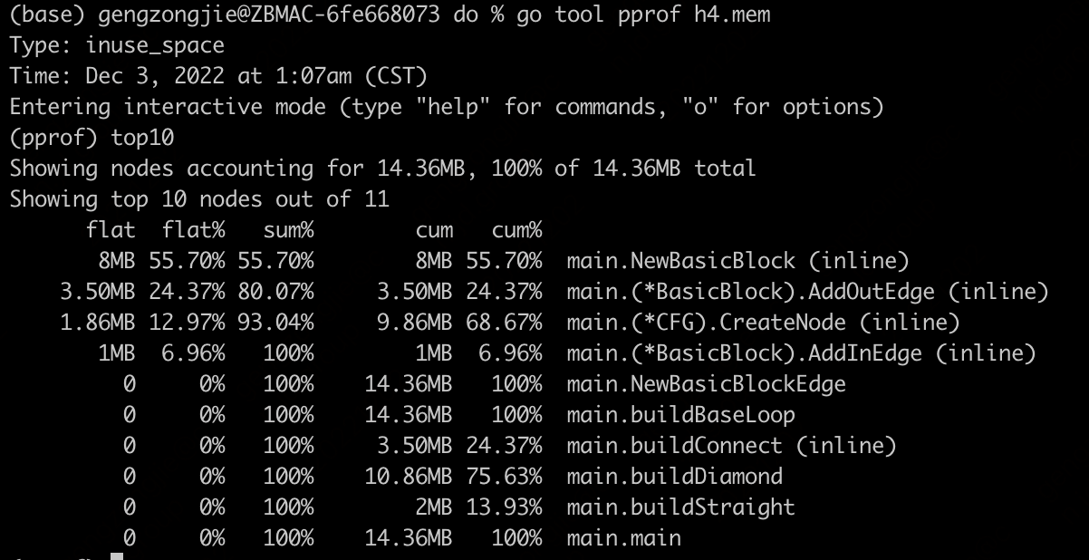
Task: Click the main.NewBasicBlockEdge entry
Action: (706, 384)
